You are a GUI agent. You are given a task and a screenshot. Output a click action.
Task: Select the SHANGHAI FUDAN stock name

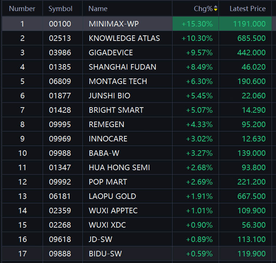point(122,67)
